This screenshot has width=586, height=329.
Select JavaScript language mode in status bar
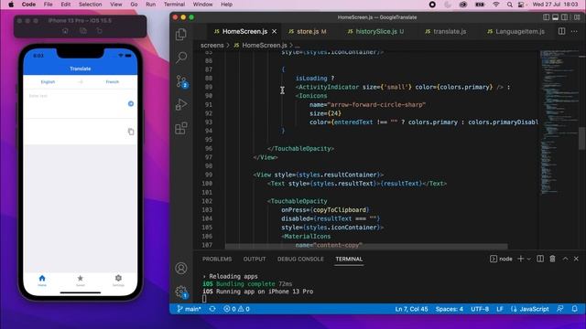pyautogui.click(x=530, y=309)
